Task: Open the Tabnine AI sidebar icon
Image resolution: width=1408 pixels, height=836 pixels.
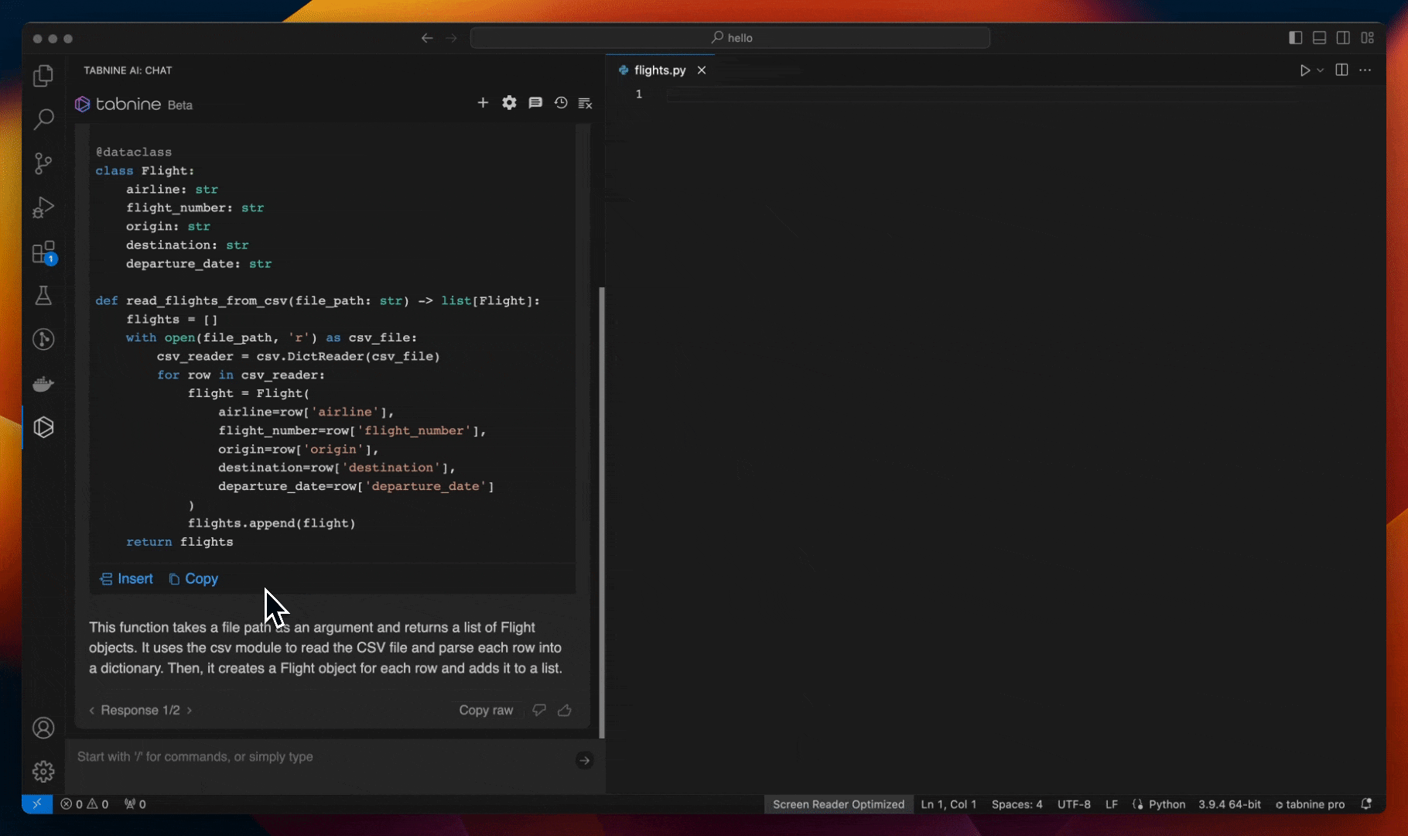Action: click(x=43, y=427)
